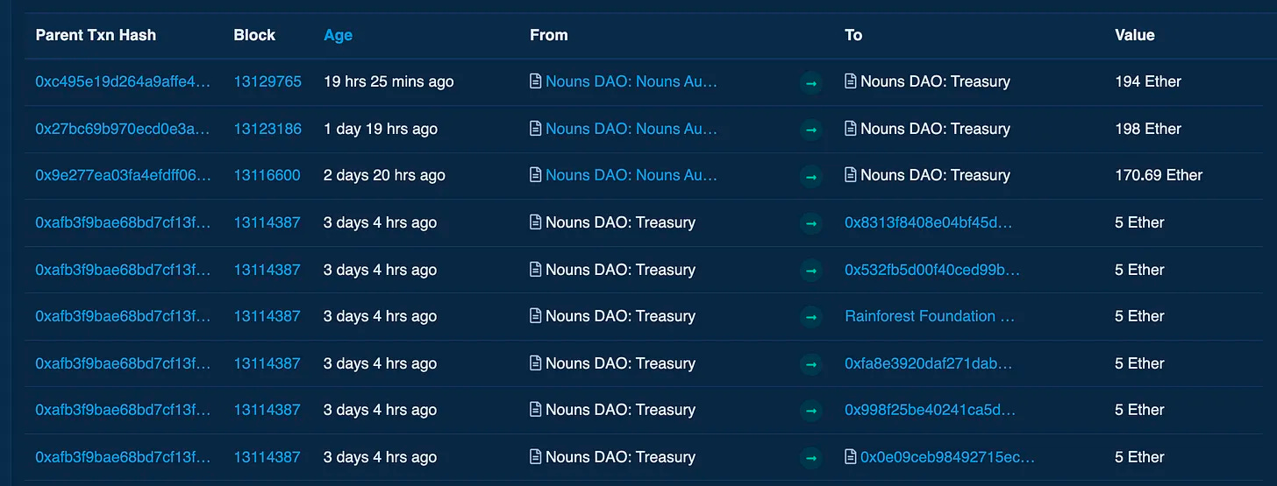
Task: Click From contract icon in 0x8313f8408e04bf45d row
Action: (x=536, y=222)
